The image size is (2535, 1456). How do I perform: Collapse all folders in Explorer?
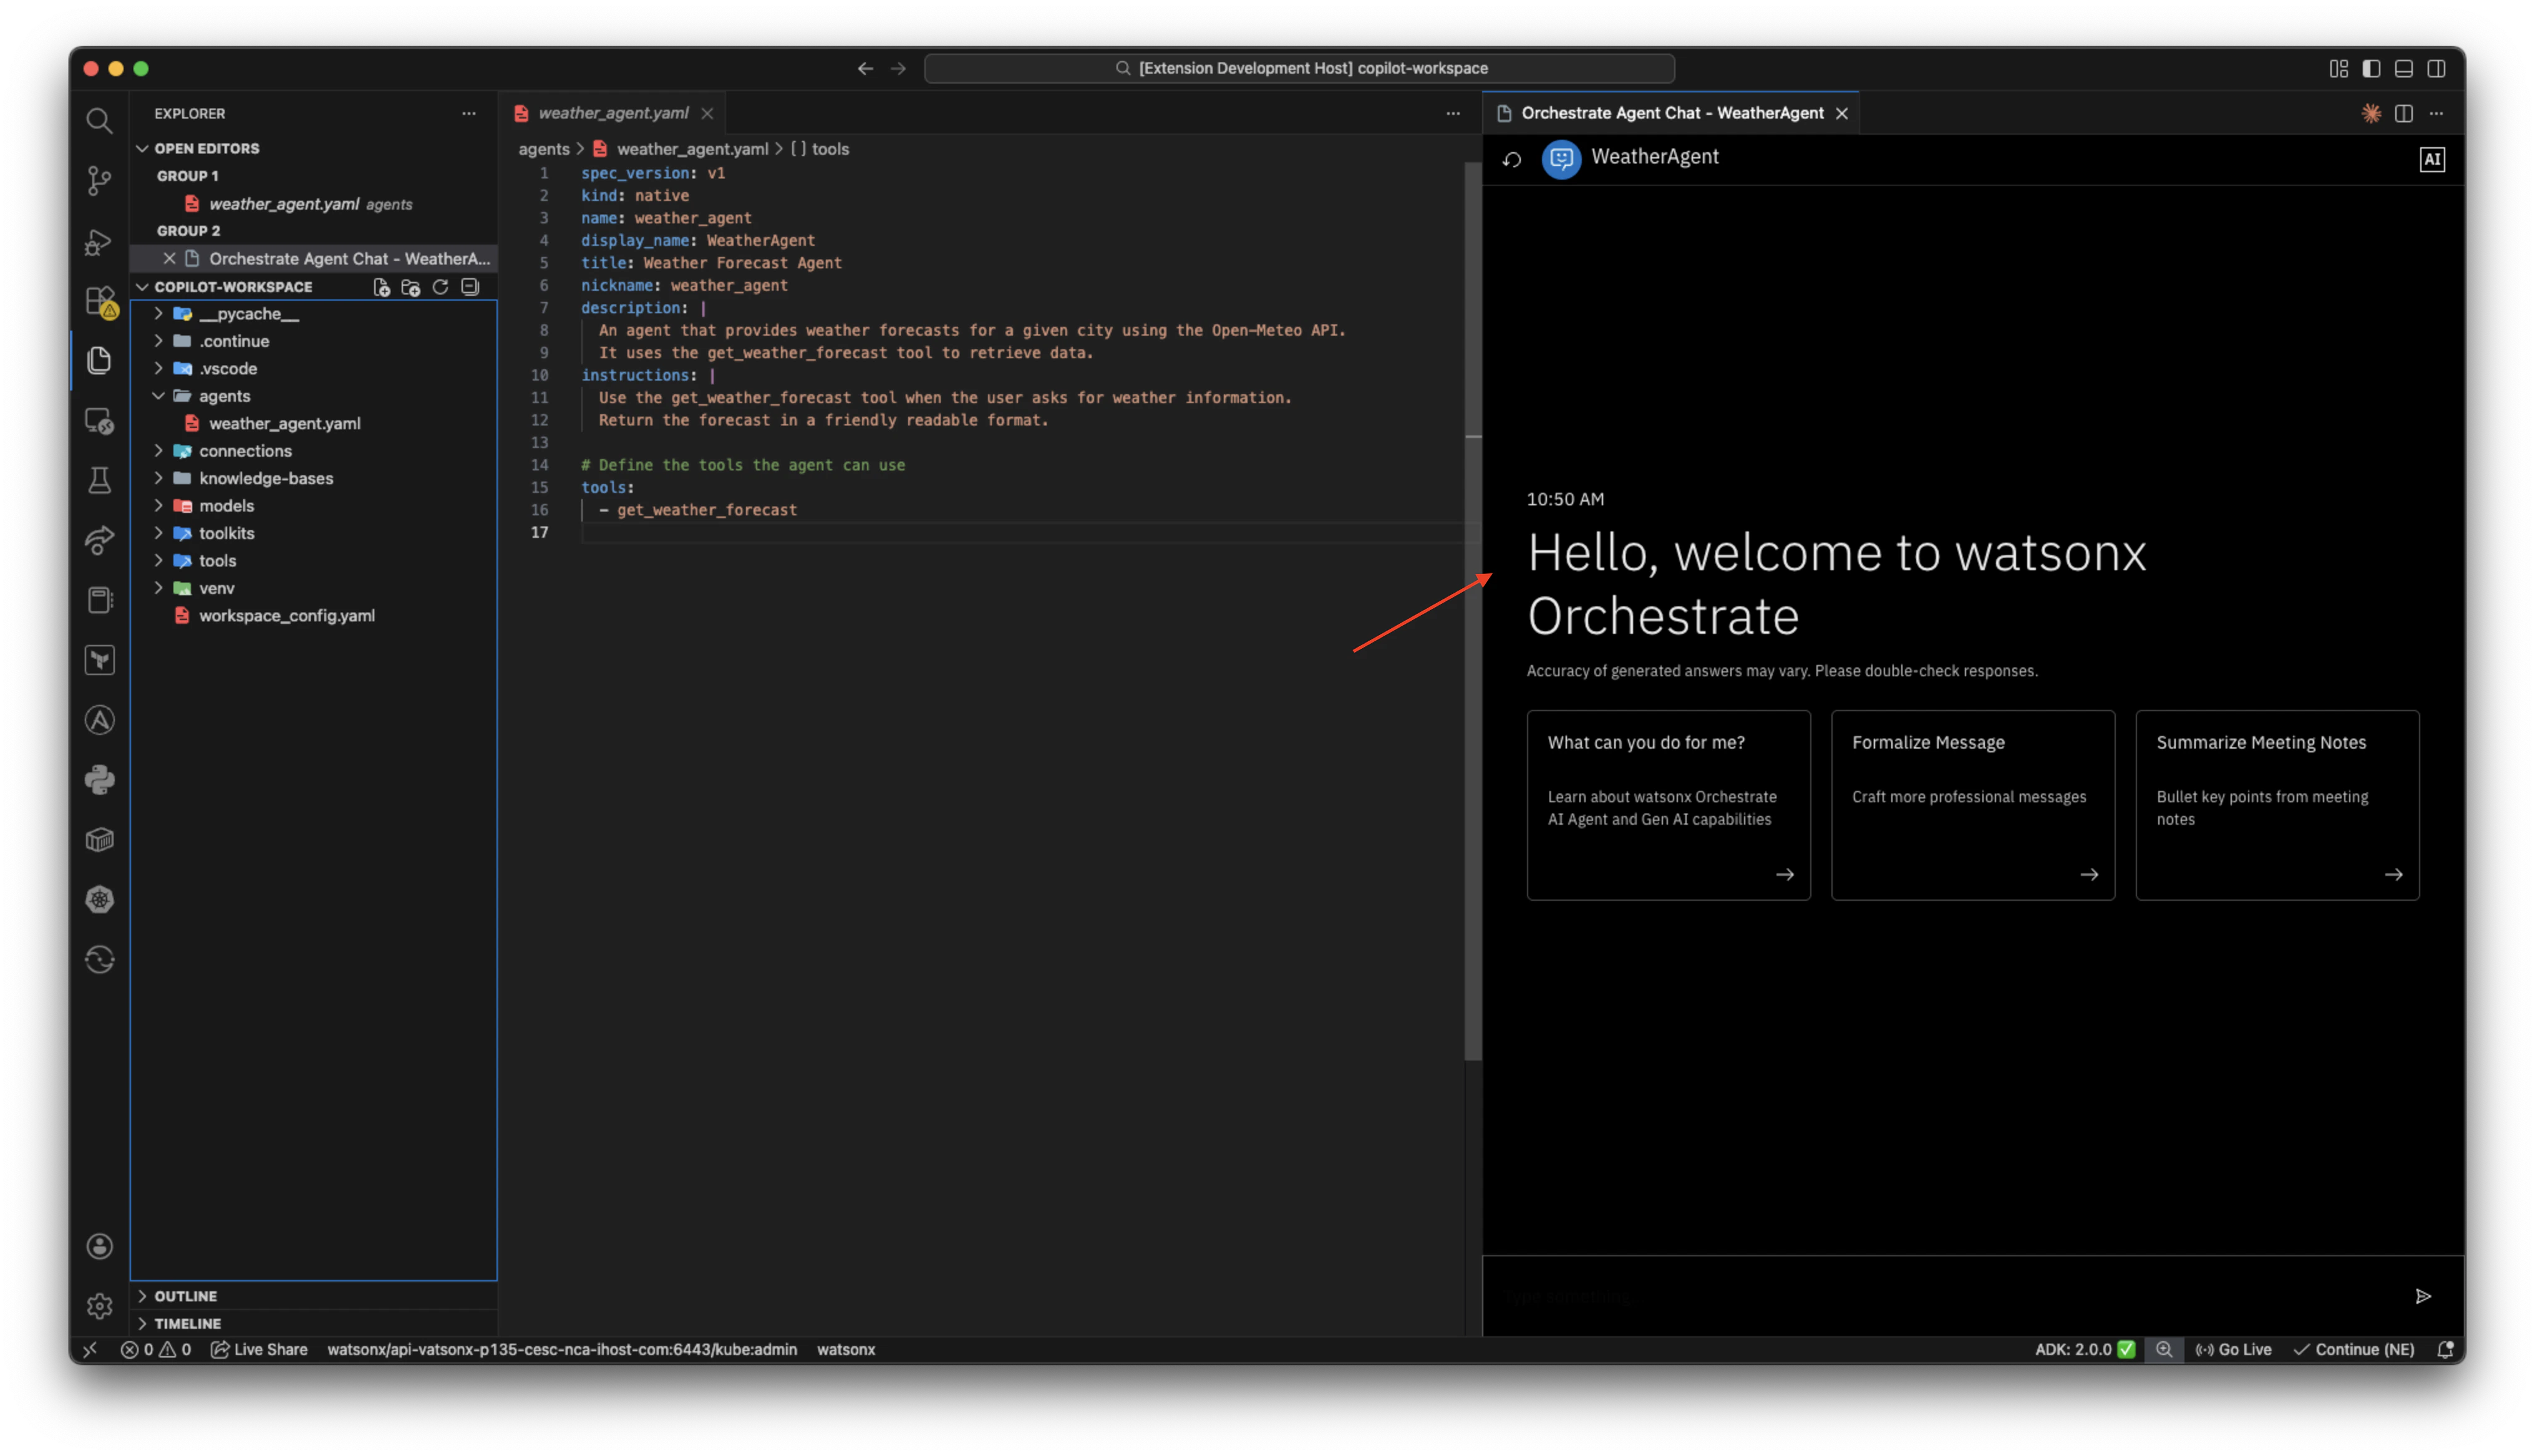coord(470,287)
